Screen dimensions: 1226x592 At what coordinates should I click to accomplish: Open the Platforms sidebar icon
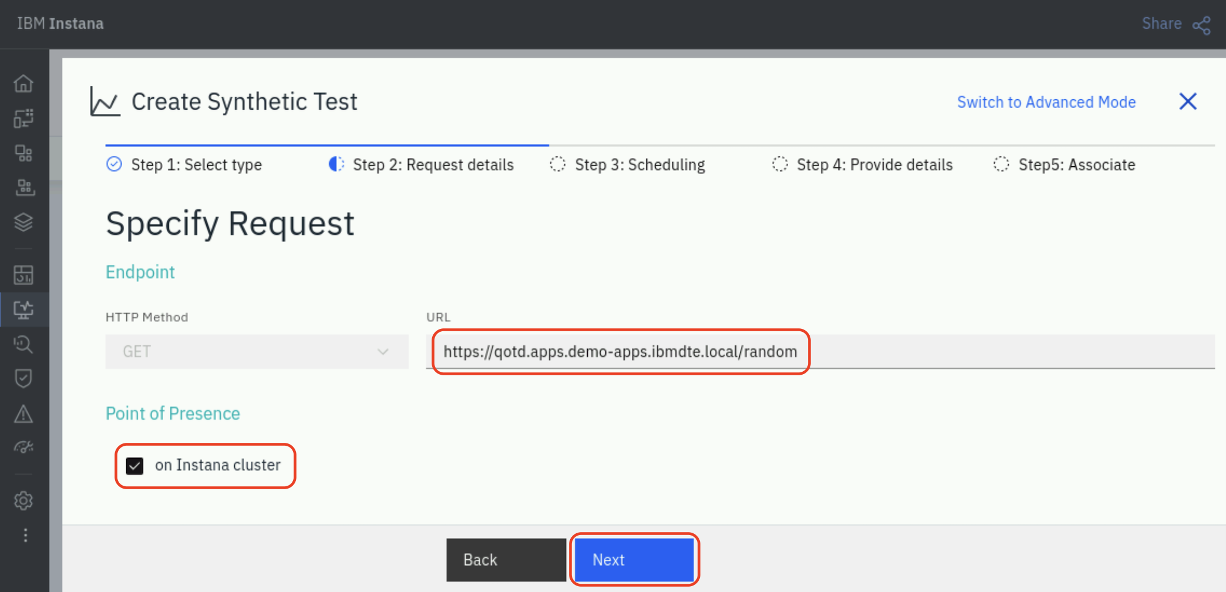23,188
